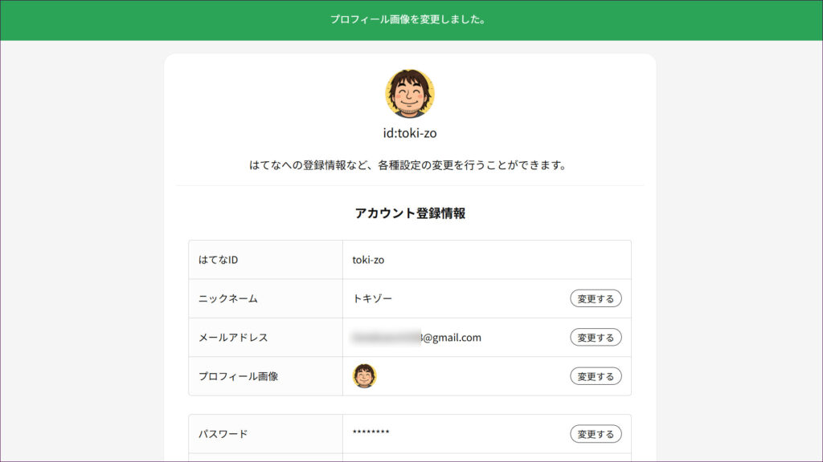This screenshot has width=823, height=462.
Task: Click the toki-zo value in はてなID row
Action: (x=368, y=260)
